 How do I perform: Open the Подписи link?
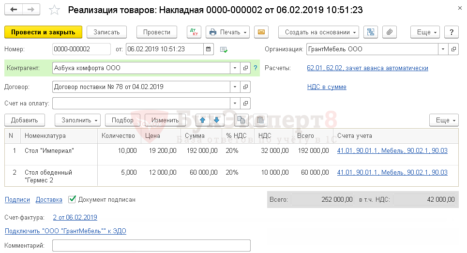tap(17, 200)
